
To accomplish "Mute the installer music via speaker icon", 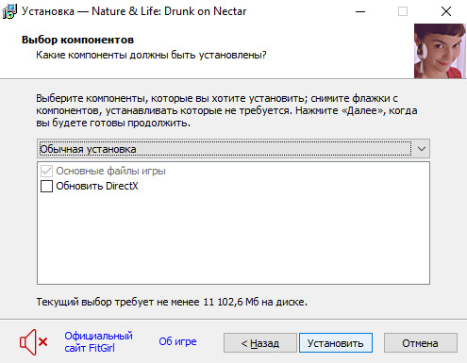I will [33, 342].
